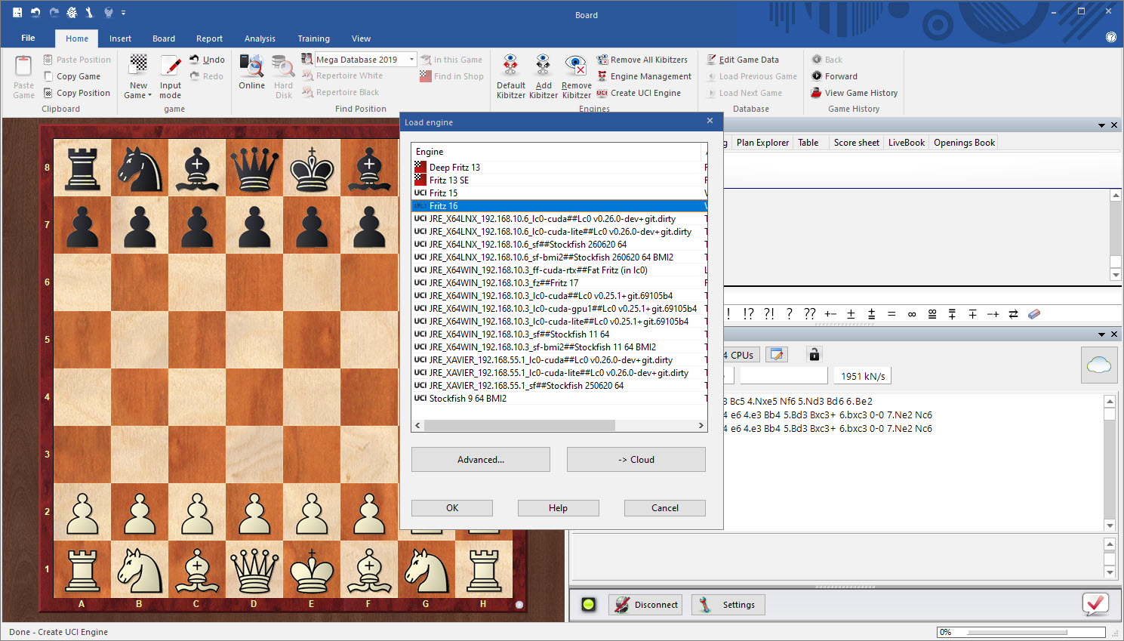
Task: Select Fritz 13 SE in engine list
Action: (x=559, y=180)
